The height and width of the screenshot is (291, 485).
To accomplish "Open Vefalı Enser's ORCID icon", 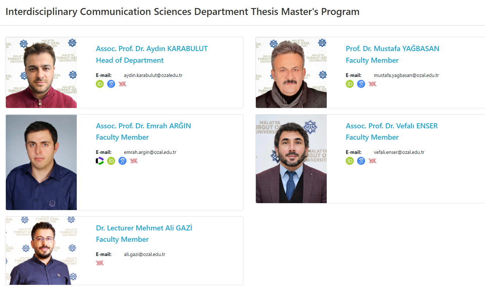I will click(x=350, y=161).
